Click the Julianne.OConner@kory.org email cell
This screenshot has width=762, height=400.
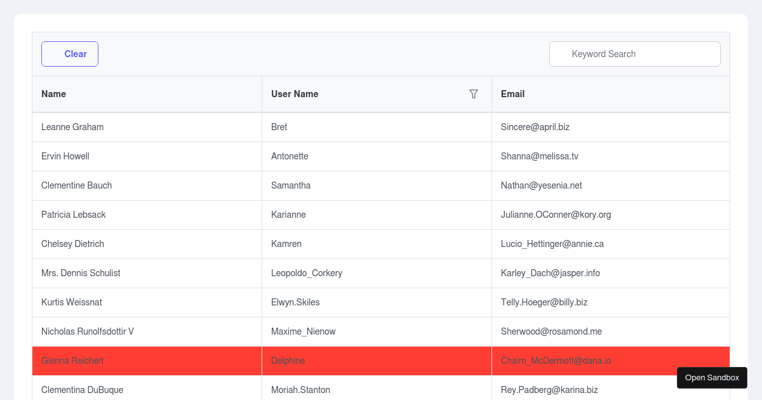click(x=556, y=215)
